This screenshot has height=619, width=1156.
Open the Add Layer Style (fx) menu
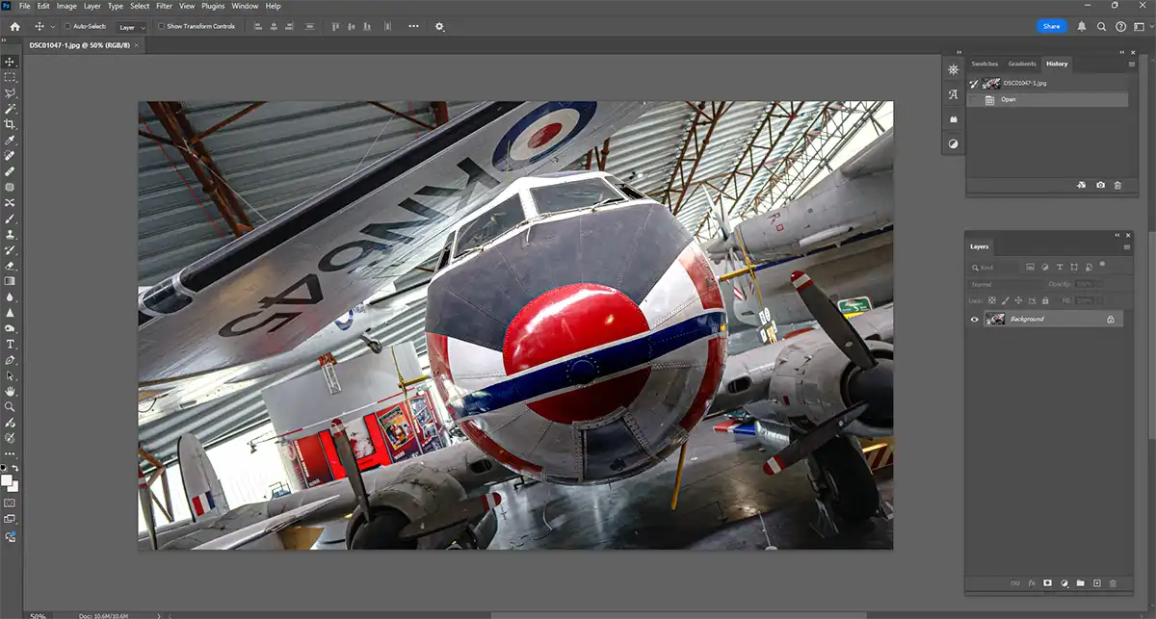1031,583
